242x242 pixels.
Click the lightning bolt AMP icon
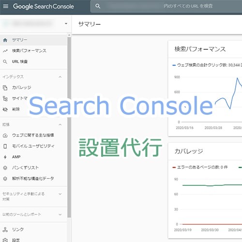[x=5, y=157]
